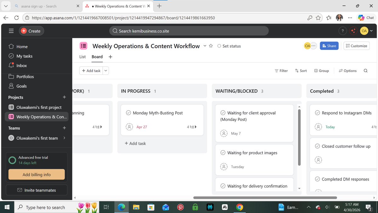
Task: Click the Filter icon in the board toolbar
Action: [277, 71]
